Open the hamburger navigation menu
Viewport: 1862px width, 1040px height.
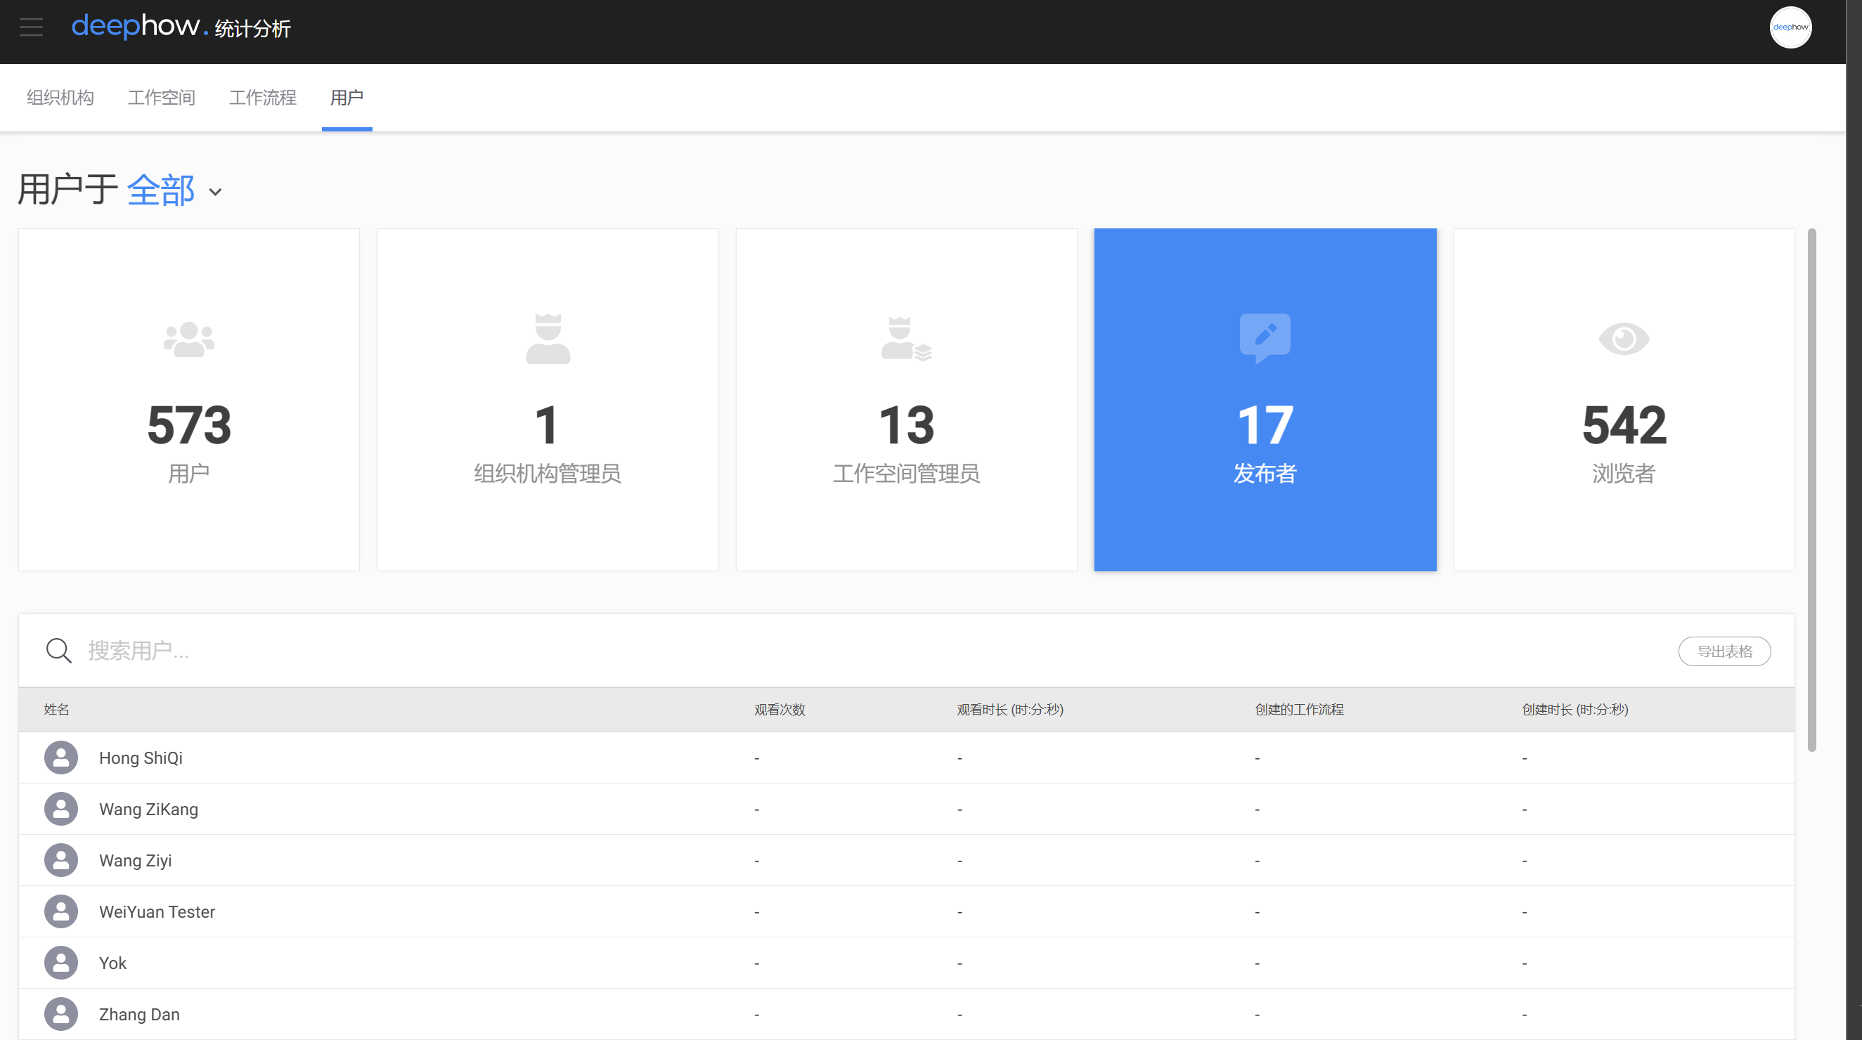(x=31, y=27)
